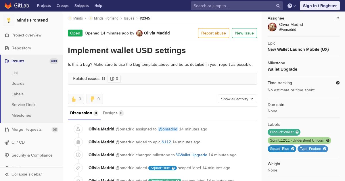345x181 pixels.
Task: Open Issues section in sidebar
Action: (18, 61)
